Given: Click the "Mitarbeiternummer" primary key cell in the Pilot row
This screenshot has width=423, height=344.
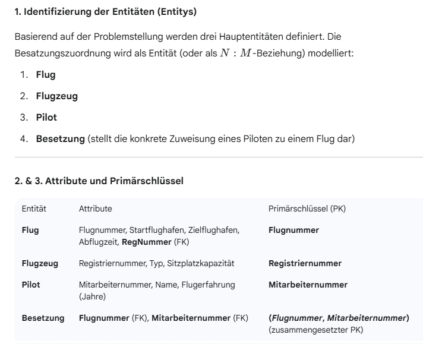Looking at the screenshot, I should 308,285.
